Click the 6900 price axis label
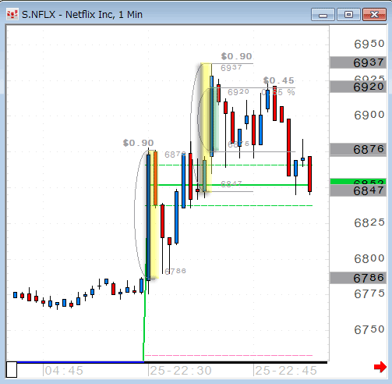Viewport: 392px width, 384px height. (369, 115)
